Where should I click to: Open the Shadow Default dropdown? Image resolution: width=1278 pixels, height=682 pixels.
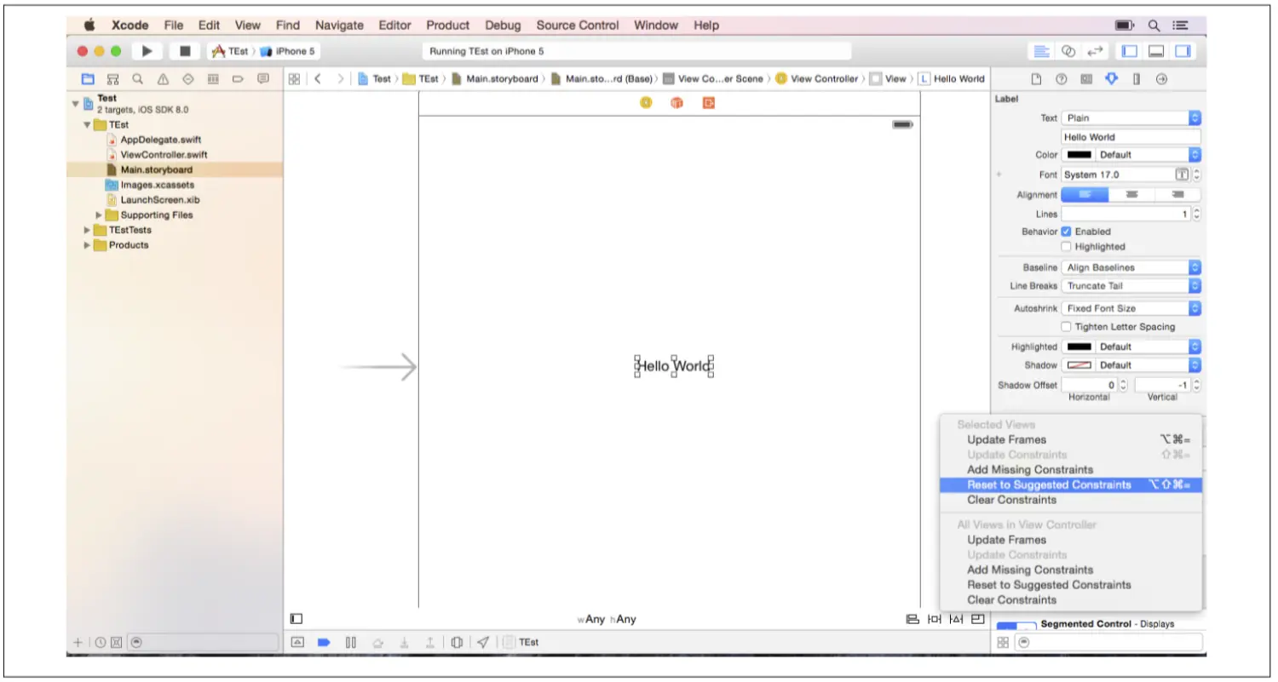(x=1148, y=365)
